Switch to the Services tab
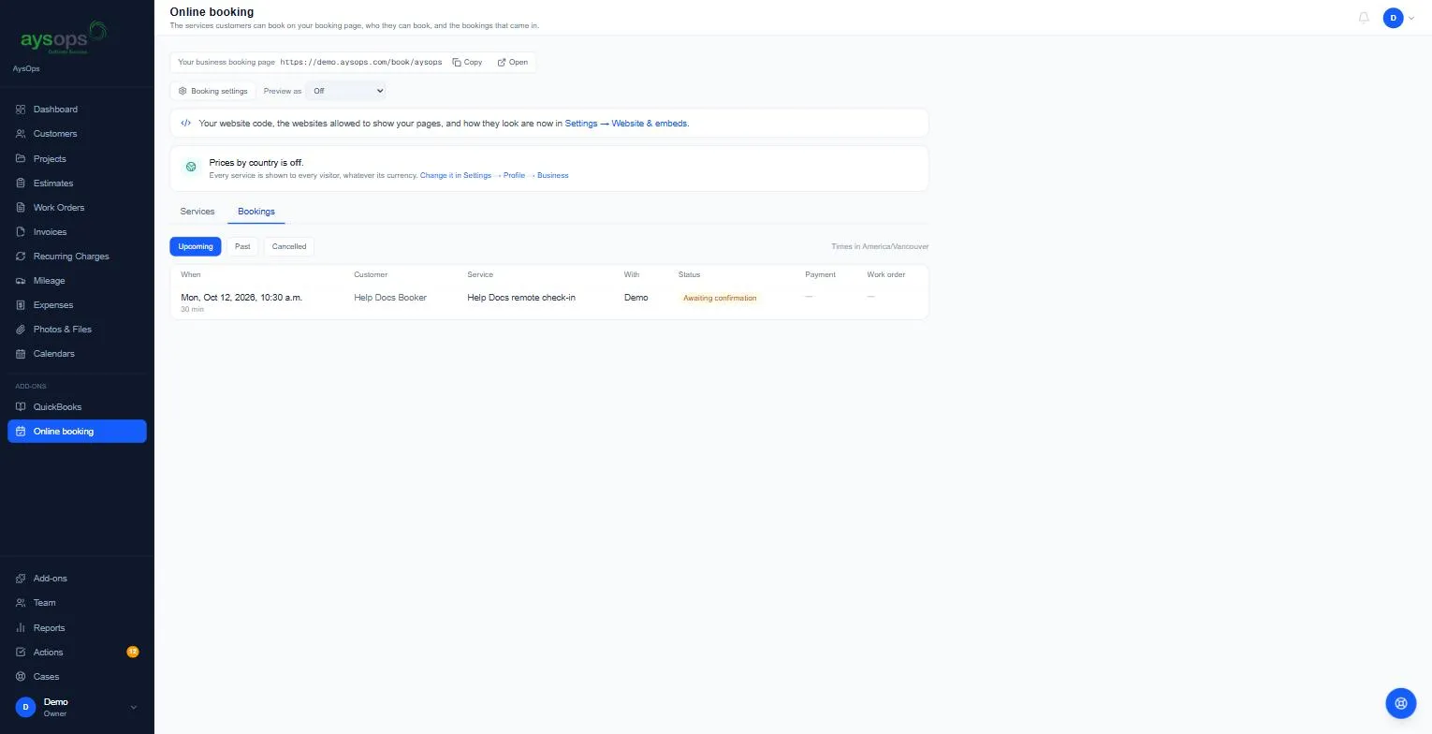The width and height of the screenshot is (1432, 734). coord(197,212)
